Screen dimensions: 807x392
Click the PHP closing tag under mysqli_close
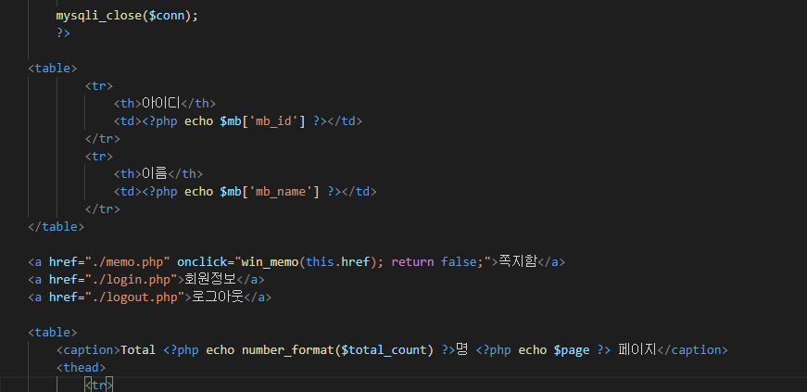click(63, 33)
